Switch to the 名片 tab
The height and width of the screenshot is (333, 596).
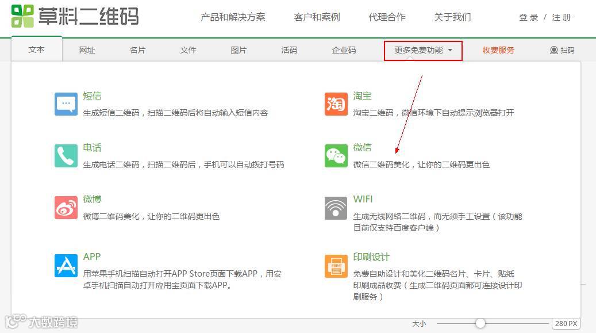(x=137, y=50)
